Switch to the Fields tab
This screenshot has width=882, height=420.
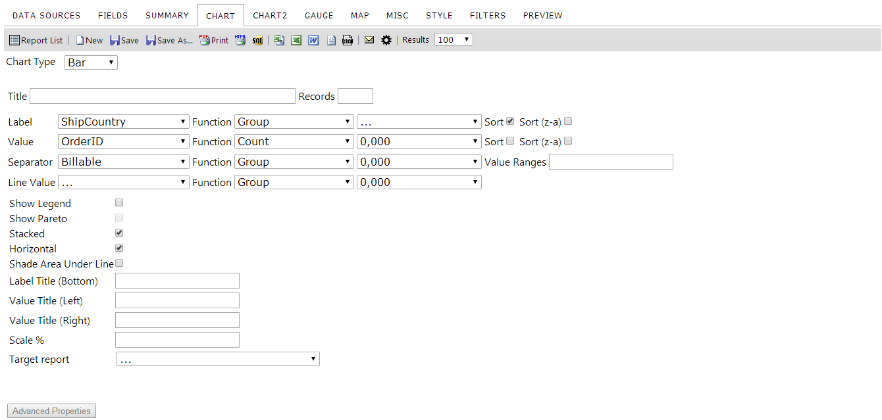click(113, 15)
